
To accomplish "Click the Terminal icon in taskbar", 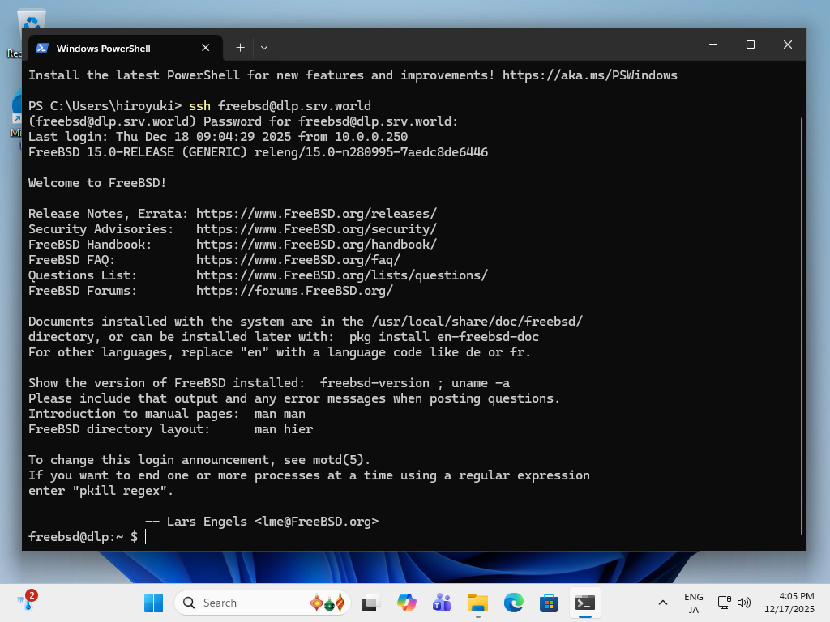I will point(585,603).
